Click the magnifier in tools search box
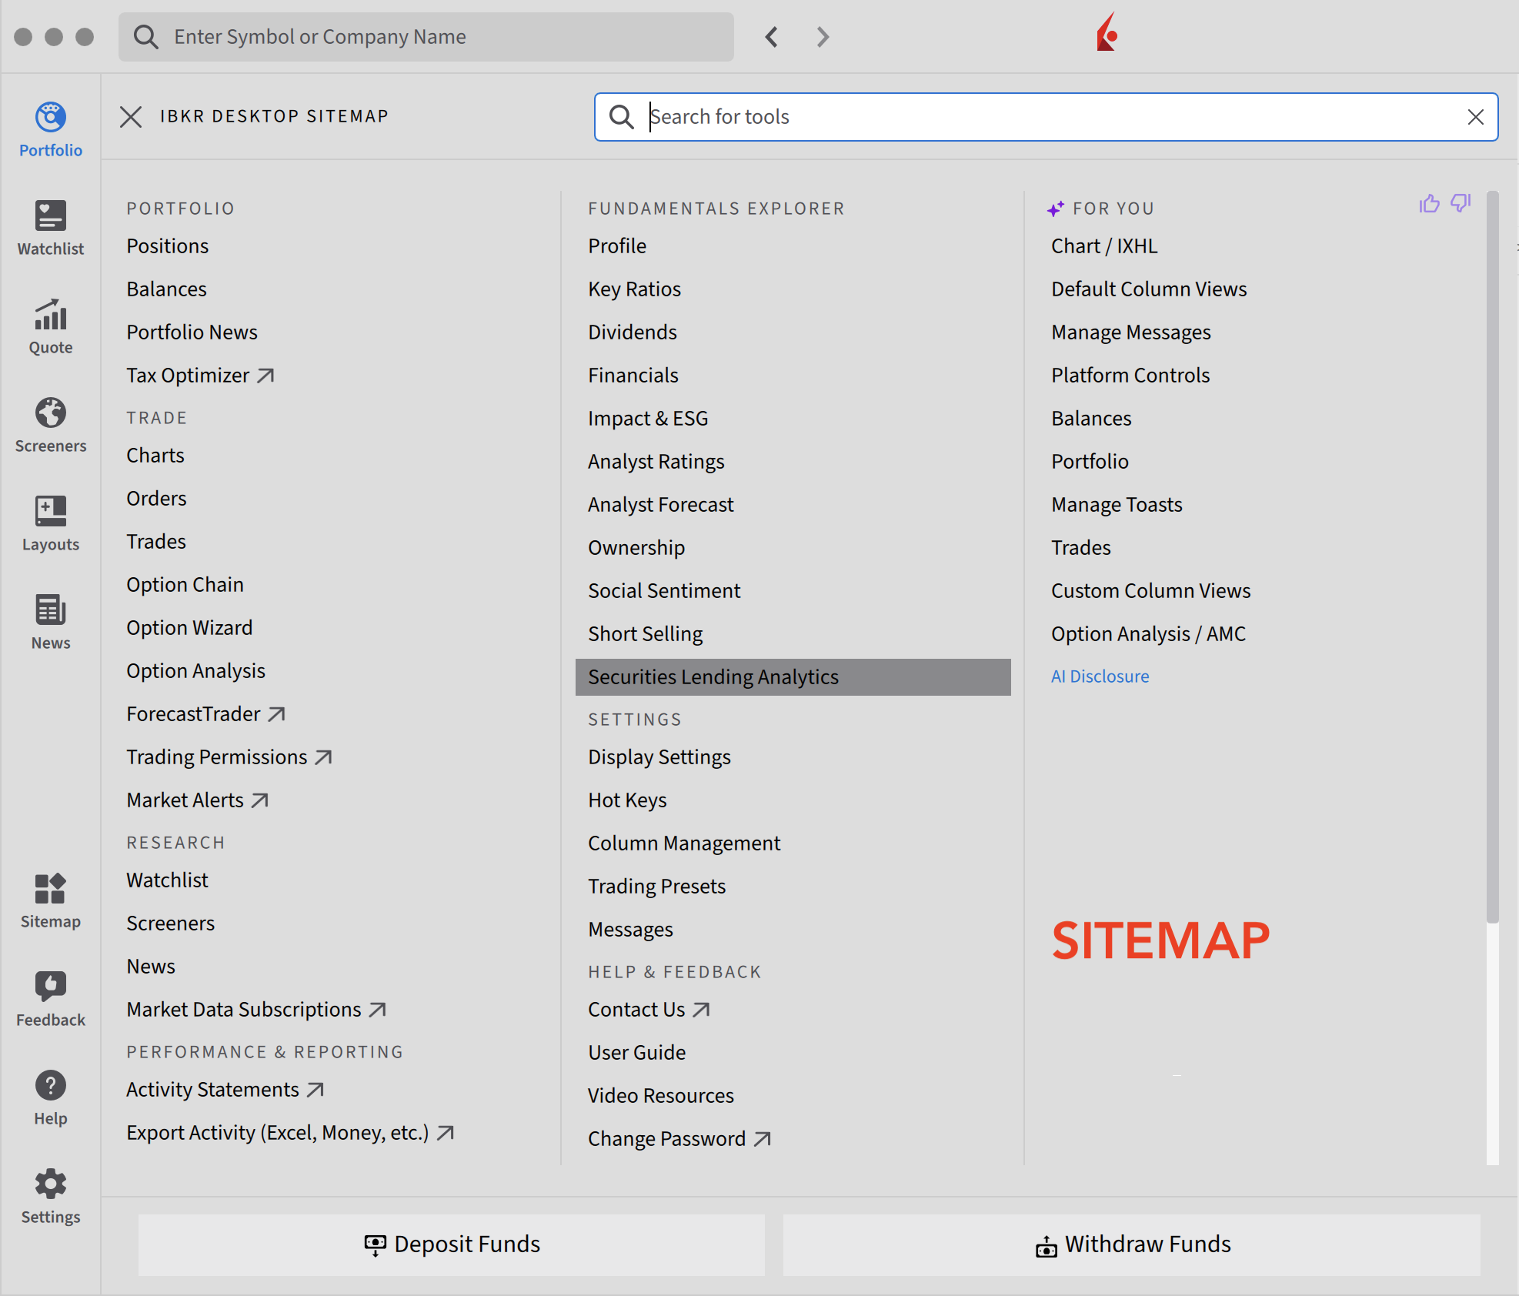Viewport: 1519px width, 1296px height. (x=621, y=117)
